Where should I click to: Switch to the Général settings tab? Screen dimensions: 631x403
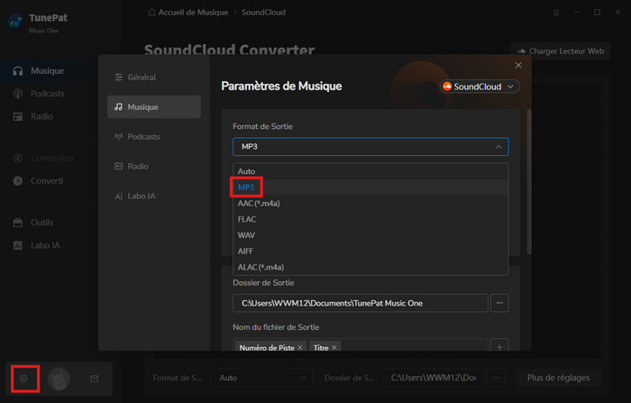154,77
